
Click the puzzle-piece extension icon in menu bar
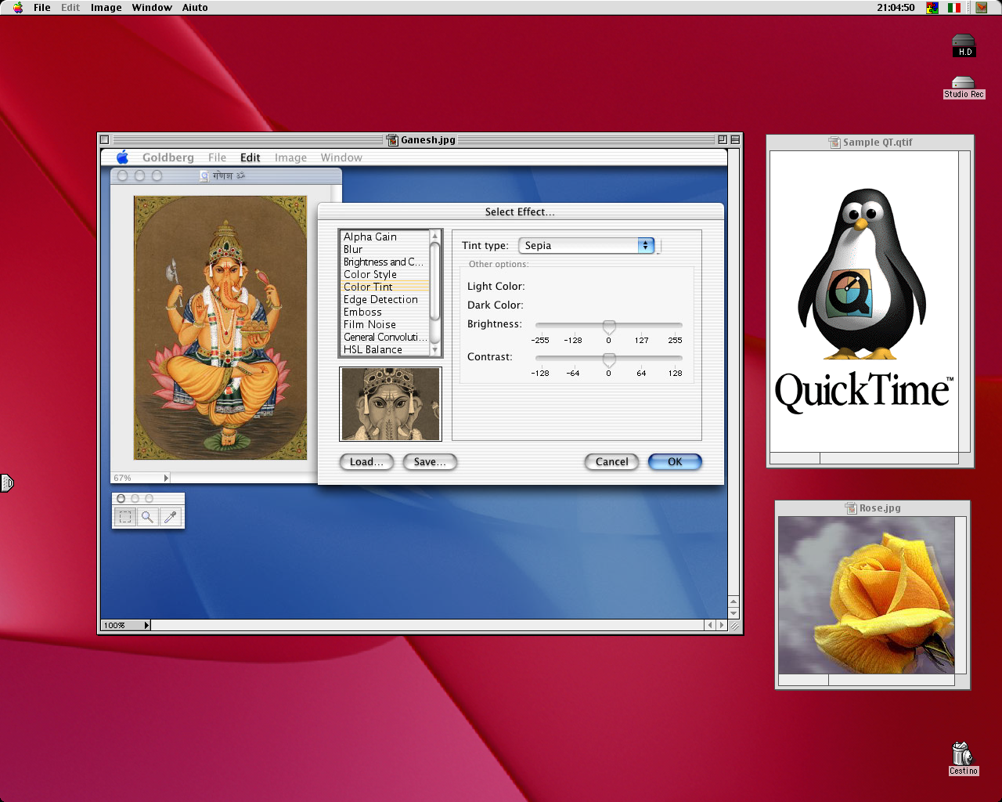932,7
